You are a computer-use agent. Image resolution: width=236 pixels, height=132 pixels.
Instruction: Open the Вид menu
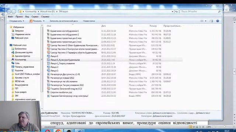27,16
